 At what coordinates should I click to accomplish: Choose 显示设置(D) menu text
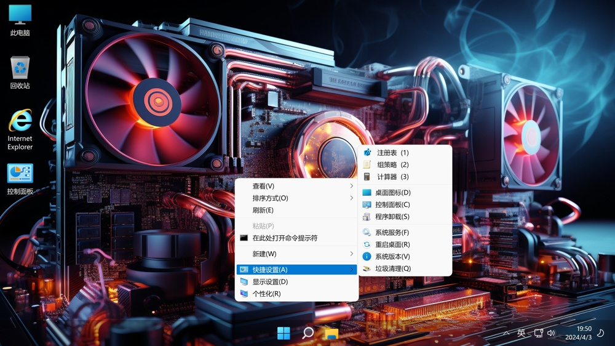(x=270, y=281)
